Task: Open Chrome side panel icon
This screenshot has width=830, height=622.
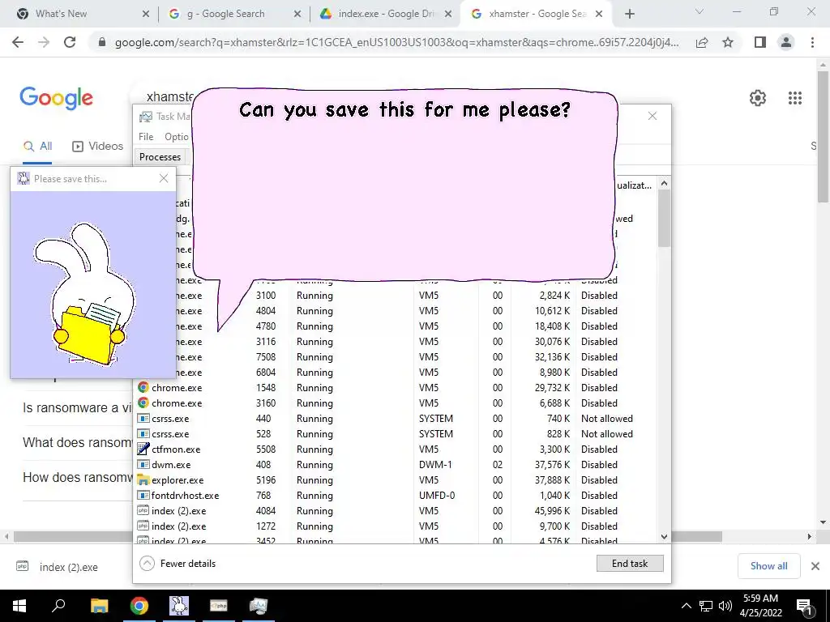Action: (x=760, y=42)
